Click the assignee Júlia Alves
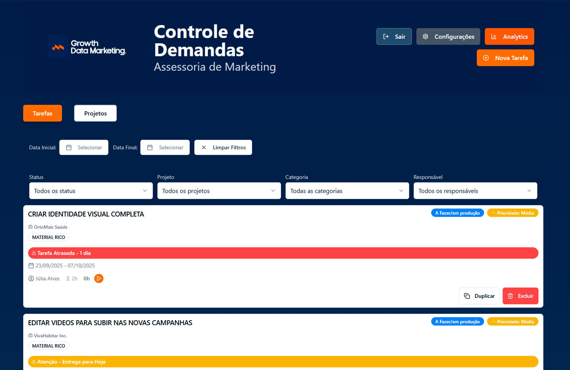The width and height of the screenshot is (570, 370). click(x=47, y=278)
